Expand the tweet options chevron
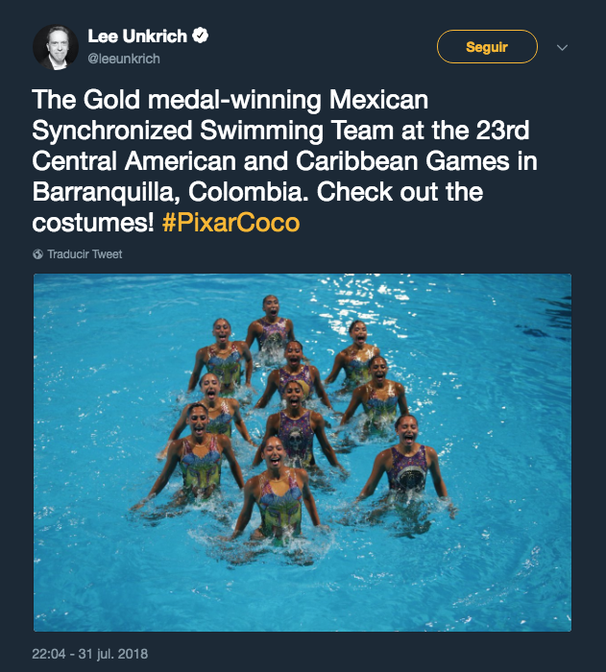 562,48
